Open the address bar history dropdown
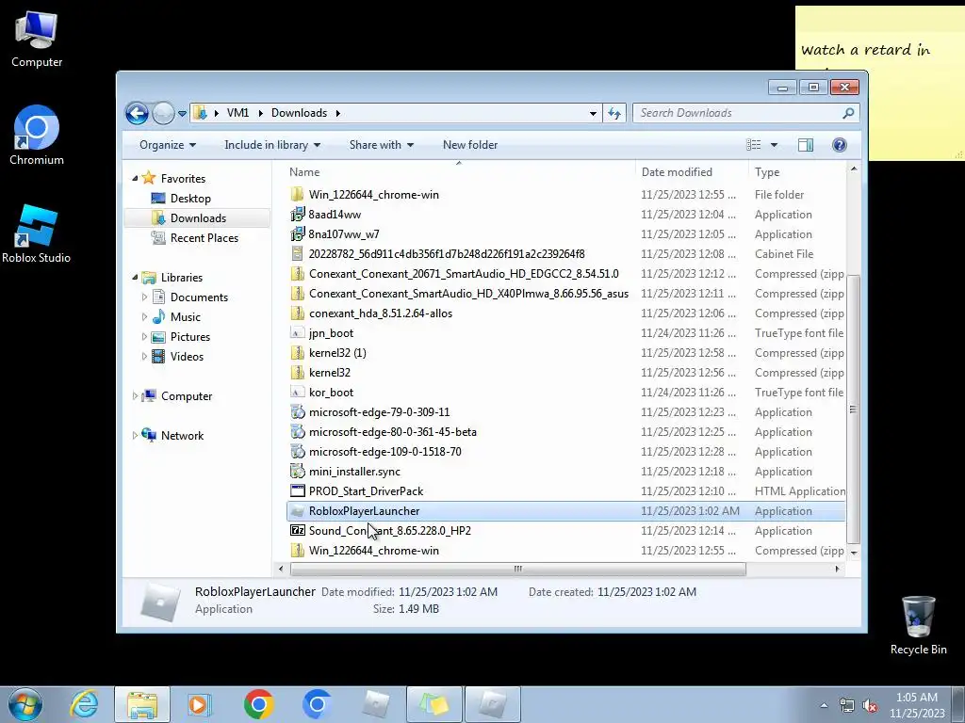Image resolution: width=965 pixels, height=723 pixels. [593, 113]
